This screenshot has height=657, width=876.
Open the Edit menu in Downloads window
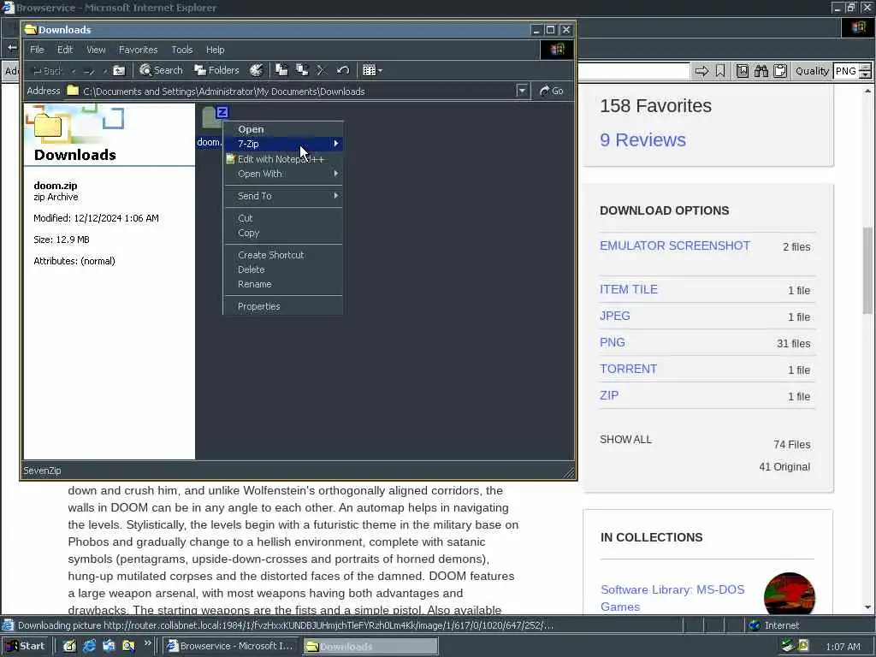(65, 50)
